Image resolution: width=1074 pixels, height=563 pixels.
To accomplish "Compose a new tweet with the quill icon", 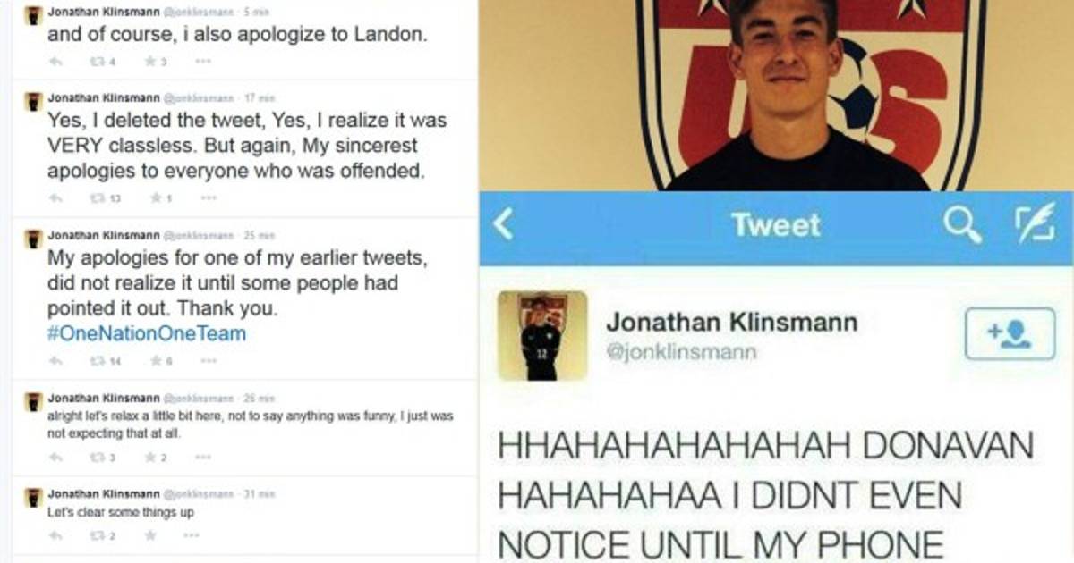I will [1034, 225].
